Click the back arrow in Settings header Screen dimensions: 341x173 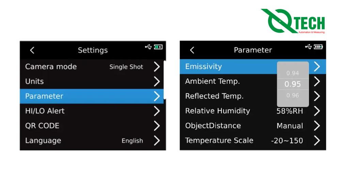tap(32, 50)
